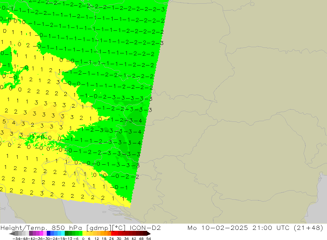Viewport: 327px width, 240px height.
Task: Click the legend label '36'
Action: click(x=126, y=239)
